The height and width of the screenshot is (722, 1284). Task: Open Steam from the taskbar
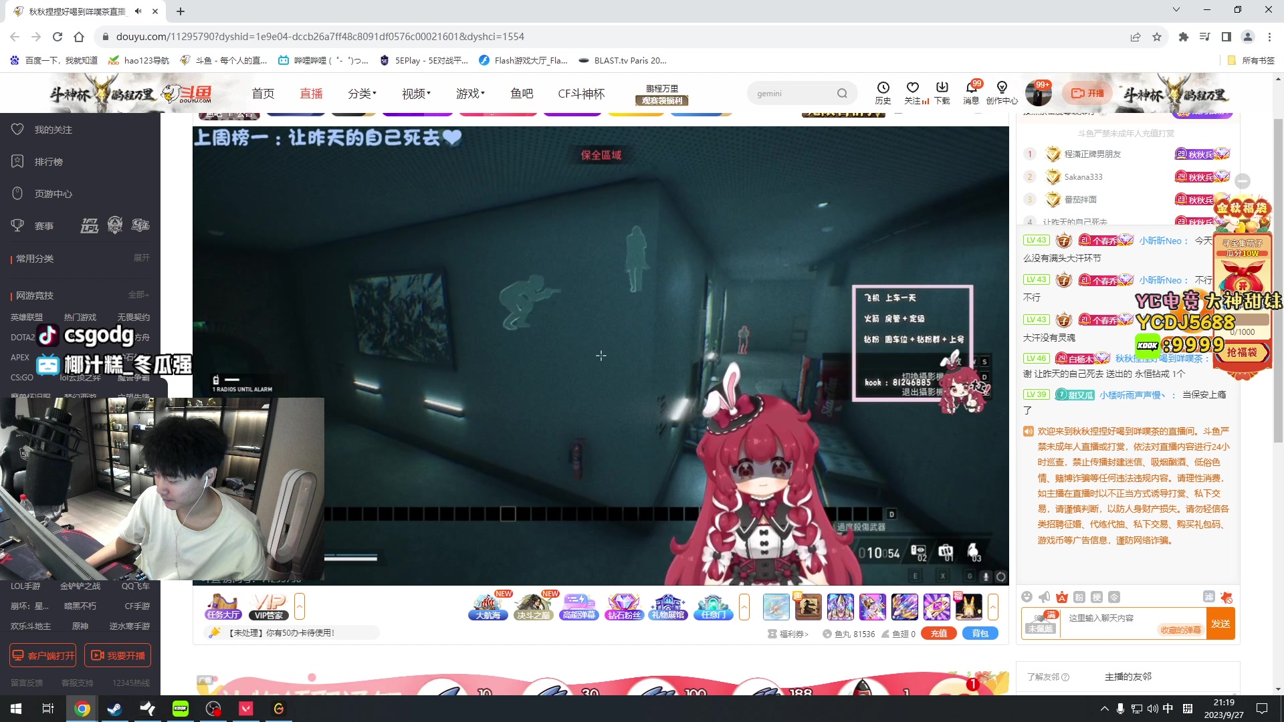pos(114,709)
